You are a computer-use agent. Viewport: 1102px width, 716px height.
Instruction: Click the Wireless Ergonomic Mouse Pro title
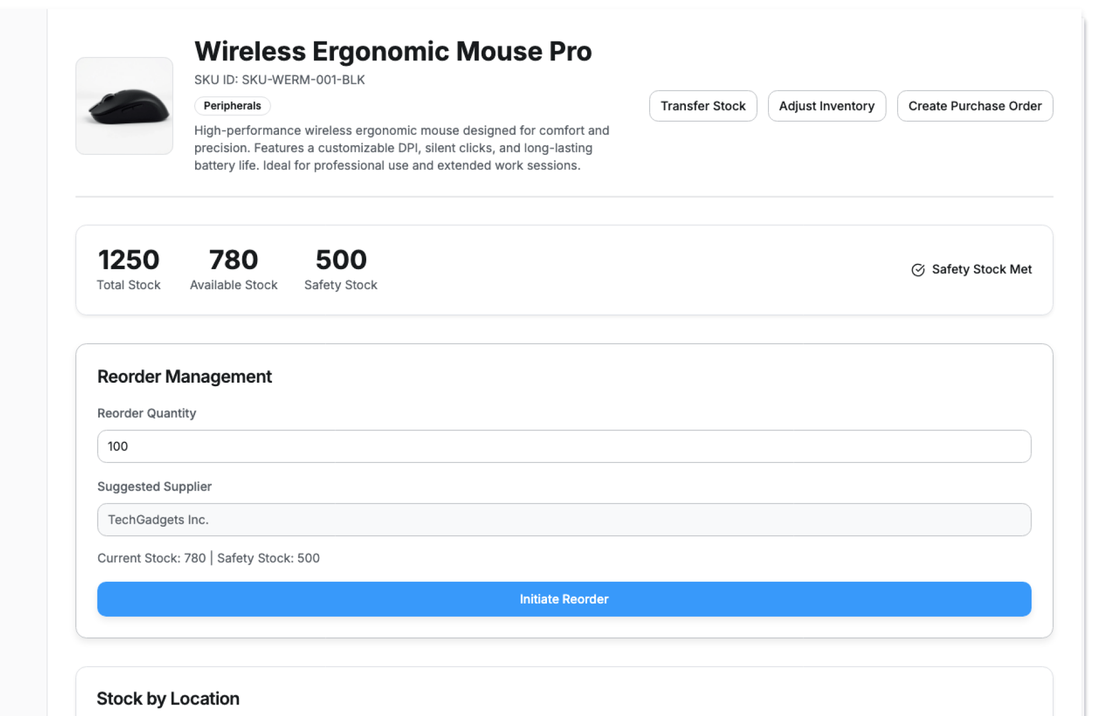point(393,52)
